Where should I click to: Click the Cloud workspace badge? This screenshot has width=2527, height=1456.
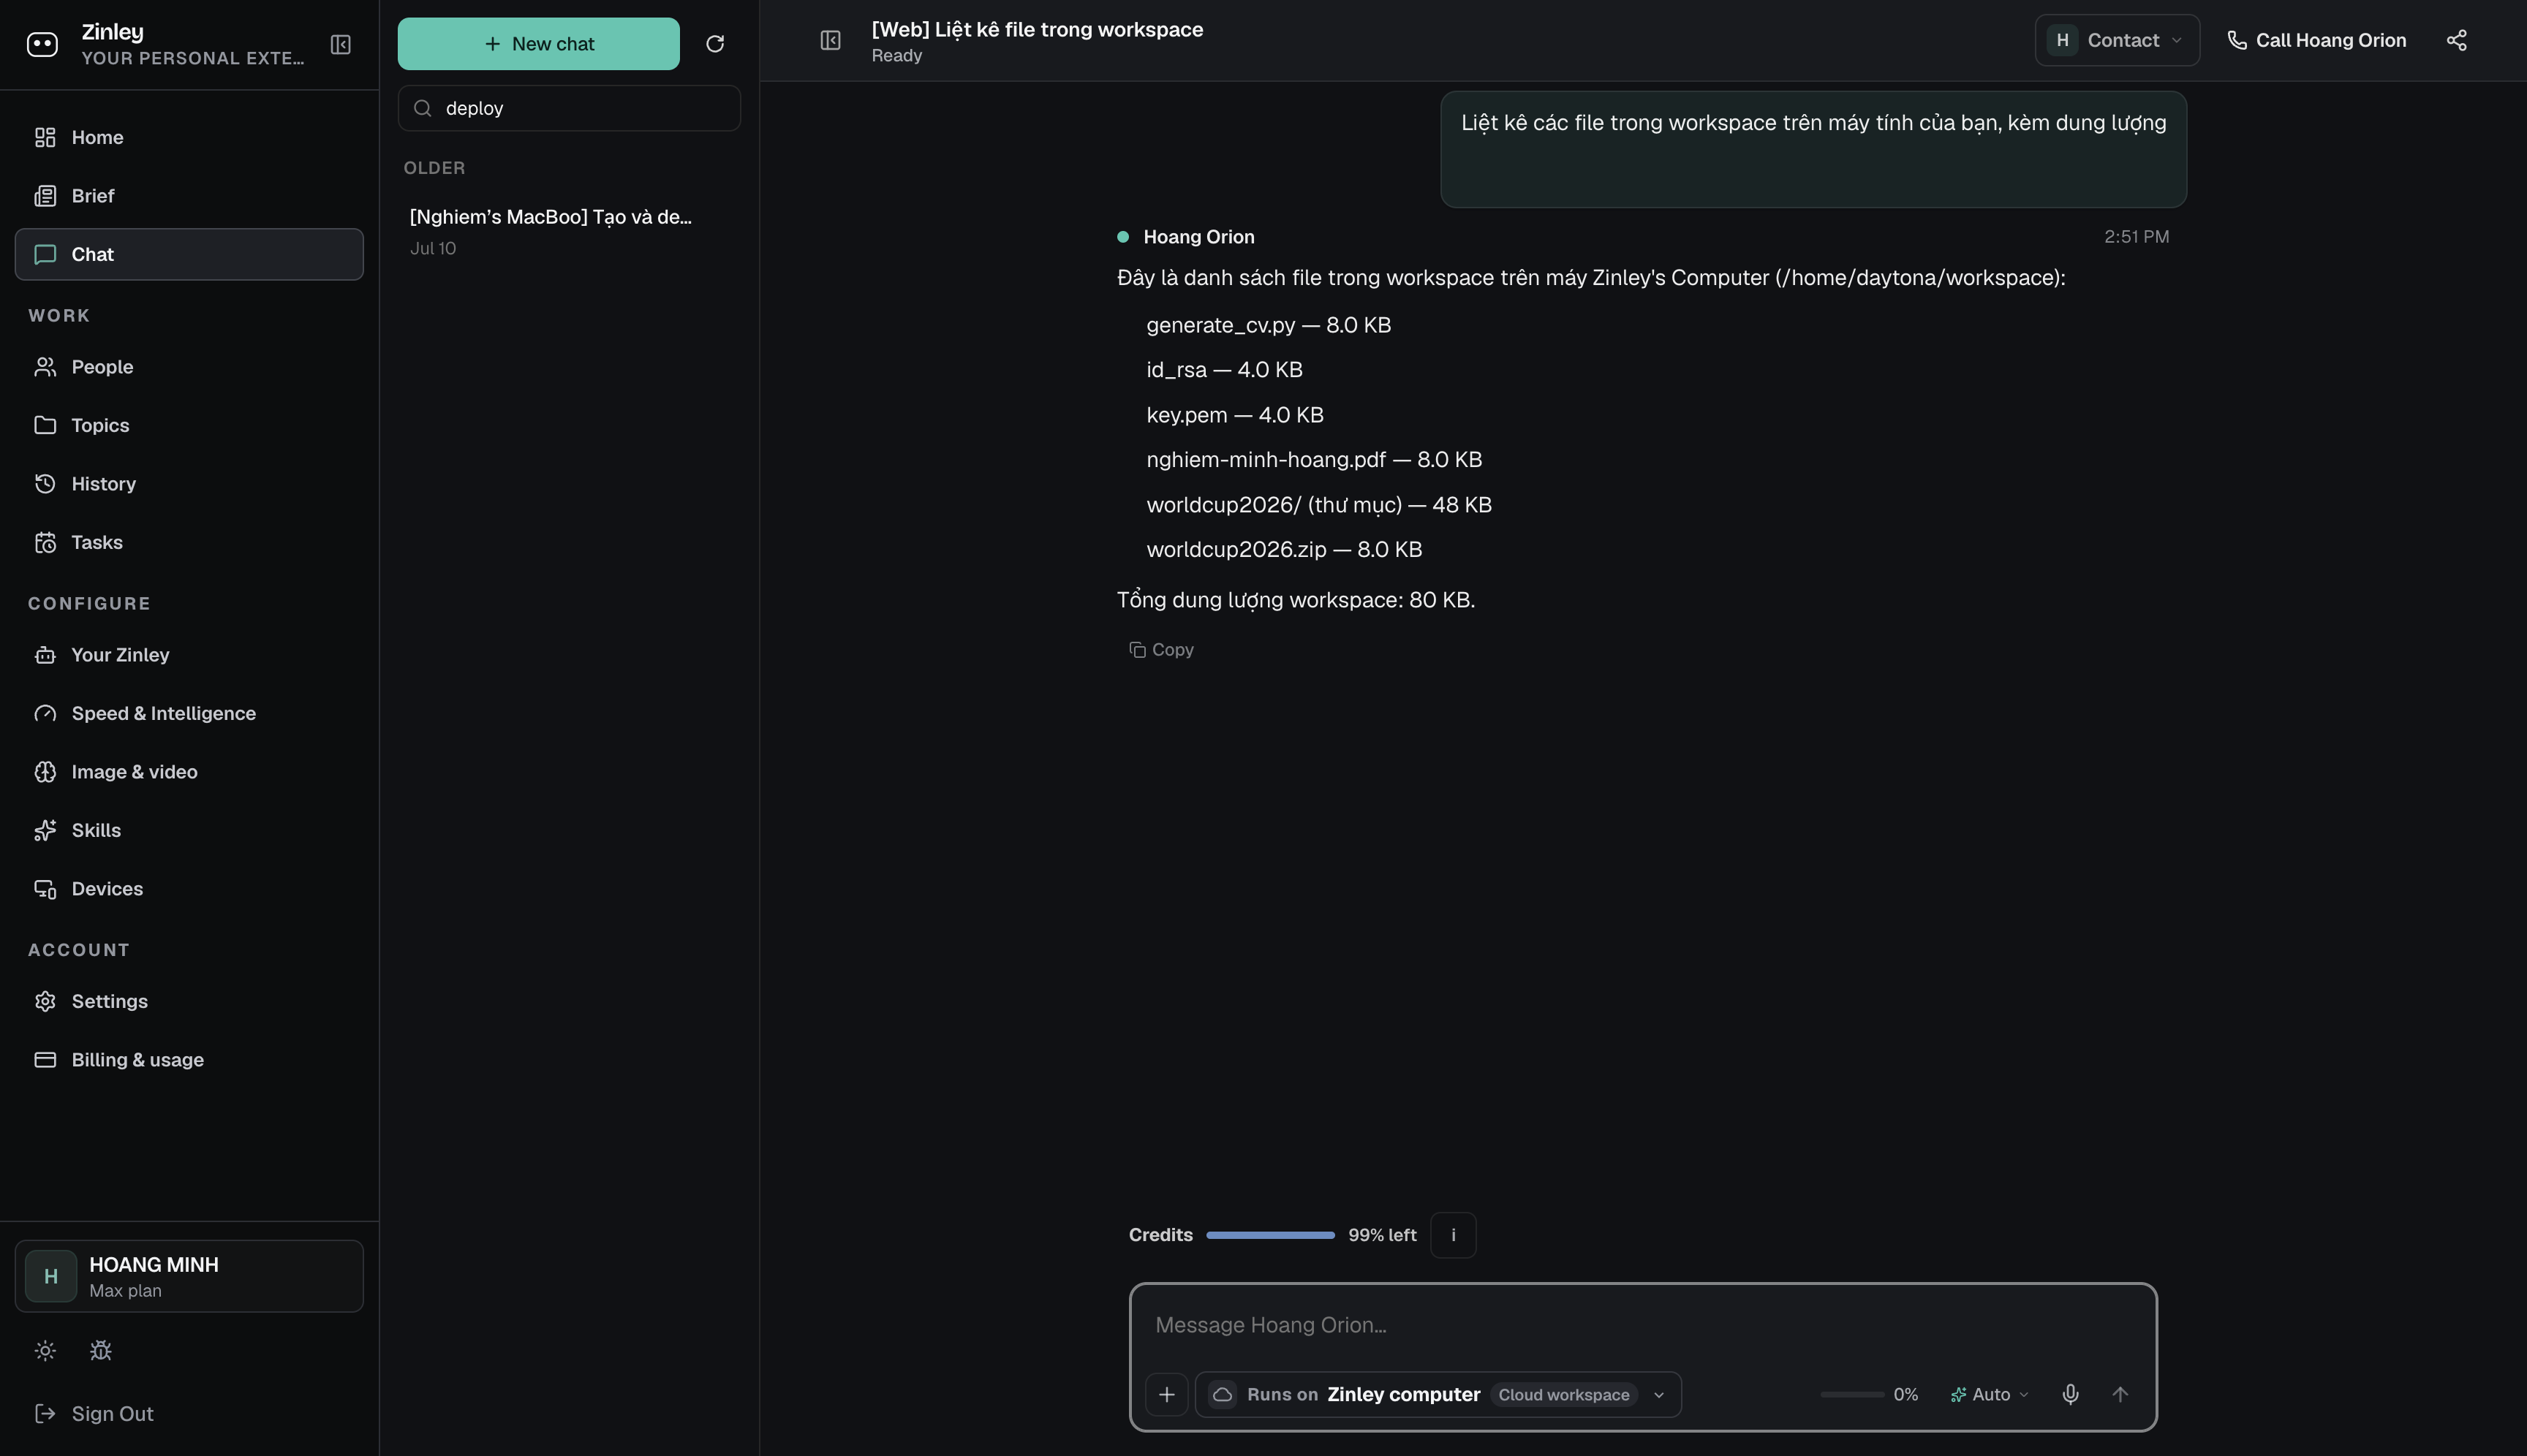1563,1394
